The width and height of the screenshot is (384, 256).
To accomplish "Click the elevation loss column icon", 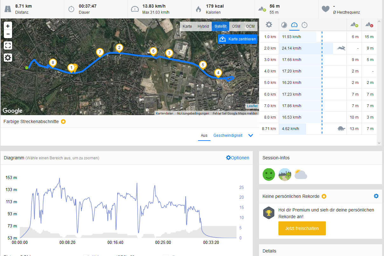I will [369, 25].
